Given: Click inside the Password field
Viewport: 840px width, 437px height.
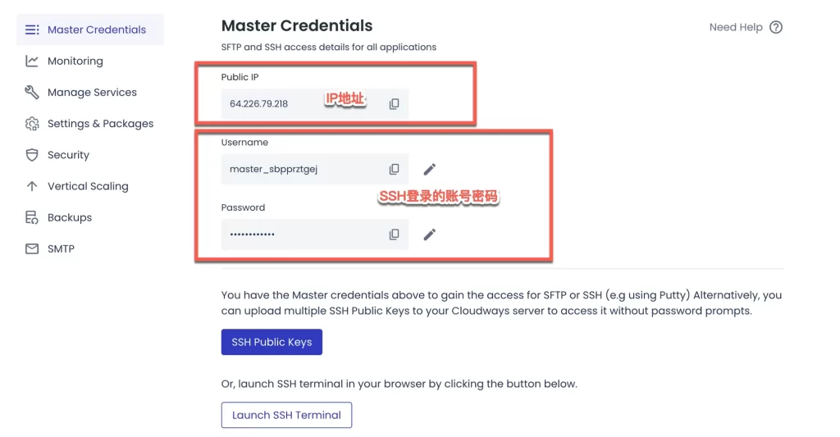Looking at the screenshot, I should pyautogui.click(x=315, y=234).
